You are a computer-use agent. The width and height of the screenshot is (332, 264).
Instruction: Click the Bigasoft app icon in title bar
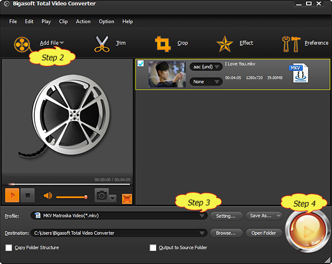point(7,4)
